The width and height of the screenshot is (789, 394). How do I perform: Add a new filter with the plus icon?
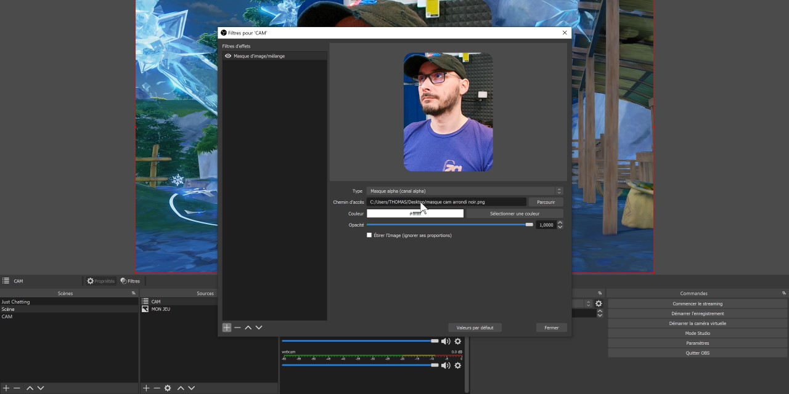click(227, 328)
